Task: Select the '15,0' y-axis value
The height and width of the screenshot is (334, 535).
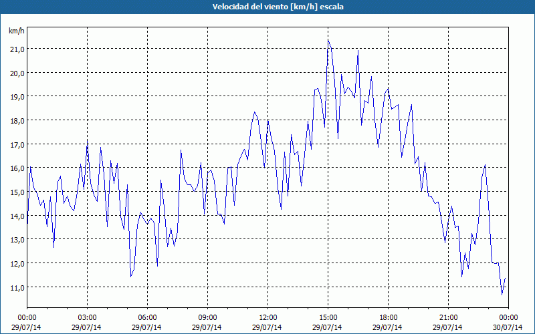Action: point(17,192)
